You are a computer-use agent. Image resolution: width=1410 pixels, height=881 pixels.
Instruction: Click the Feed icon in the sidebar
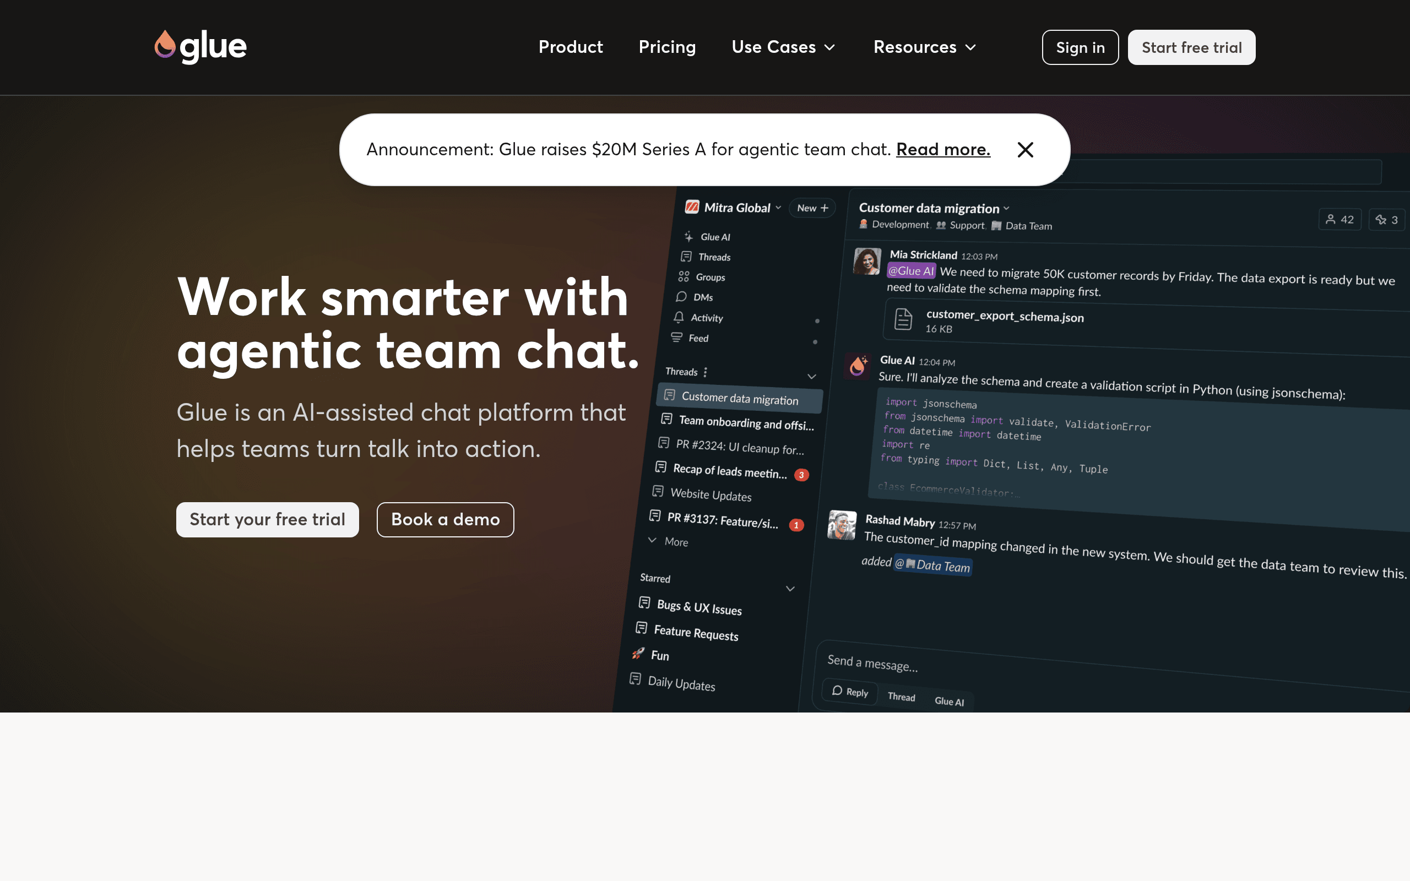click(676, 338)
